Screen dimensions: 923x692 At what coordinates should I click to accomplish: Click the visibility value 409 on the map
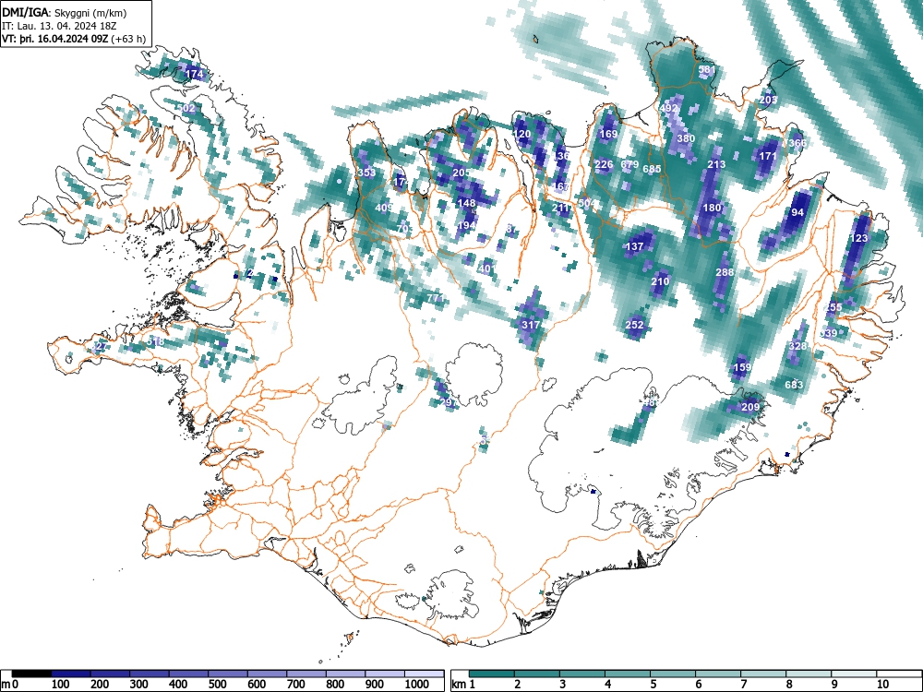click(384, 208)
